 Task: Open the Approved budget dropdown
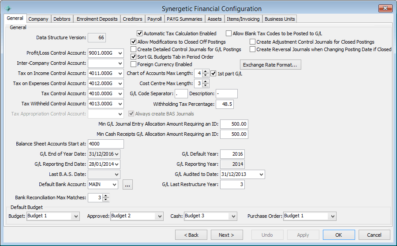(x=160, y=216)
